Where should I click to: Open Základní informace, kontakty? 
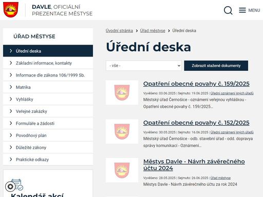click(x=48, y=63)
